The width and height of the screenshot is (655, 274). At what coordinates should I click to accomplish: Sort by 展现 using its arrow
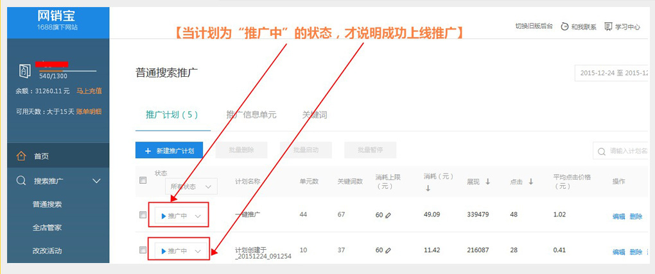pyautogui.click(x=488, y=182)
